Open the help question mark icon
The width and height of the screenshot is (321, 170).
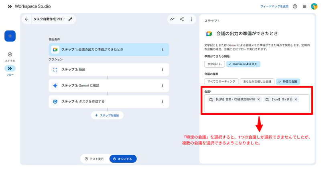[295, 6]
